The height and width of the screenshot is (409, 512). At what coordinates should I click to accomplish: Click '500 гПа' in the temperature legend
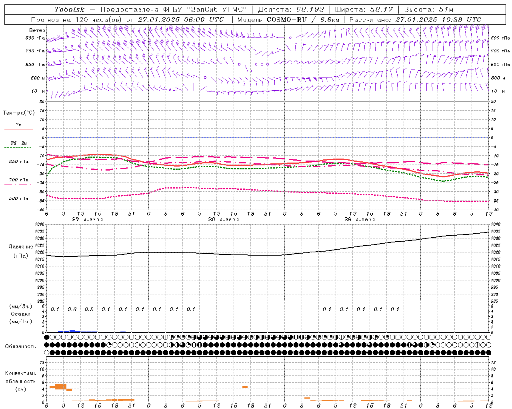pyautogui.click(x=19, y=199)
